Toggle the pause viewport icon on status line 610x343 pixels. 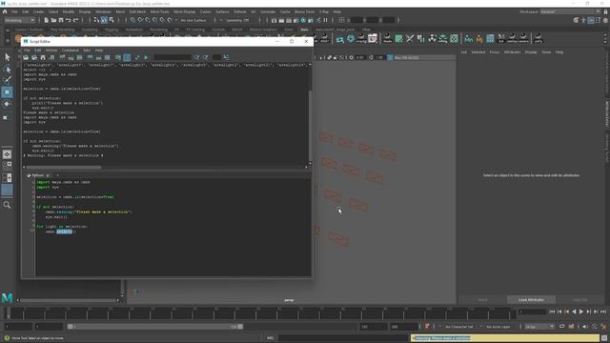tap(326, 20)
